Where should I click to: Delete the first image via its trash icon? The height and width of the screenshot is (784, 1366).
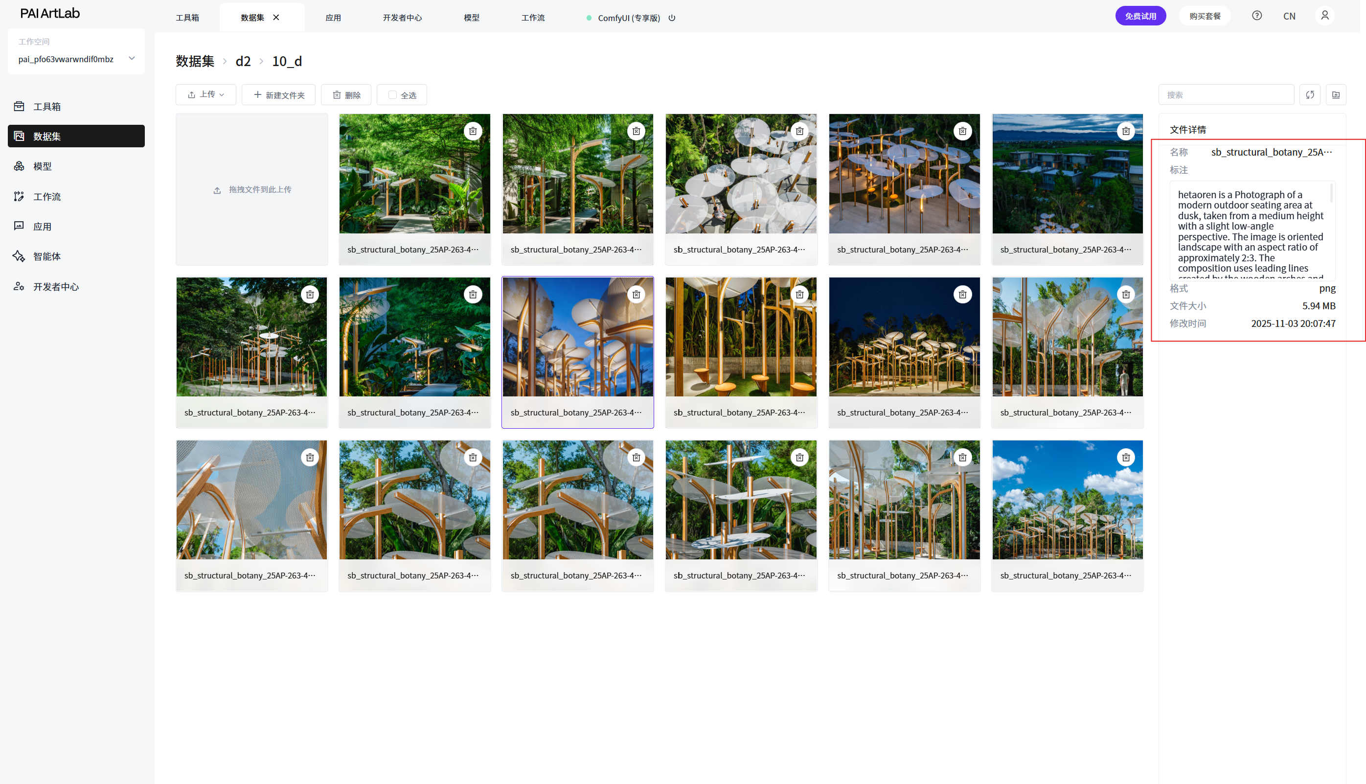click(x=473, y=131)
